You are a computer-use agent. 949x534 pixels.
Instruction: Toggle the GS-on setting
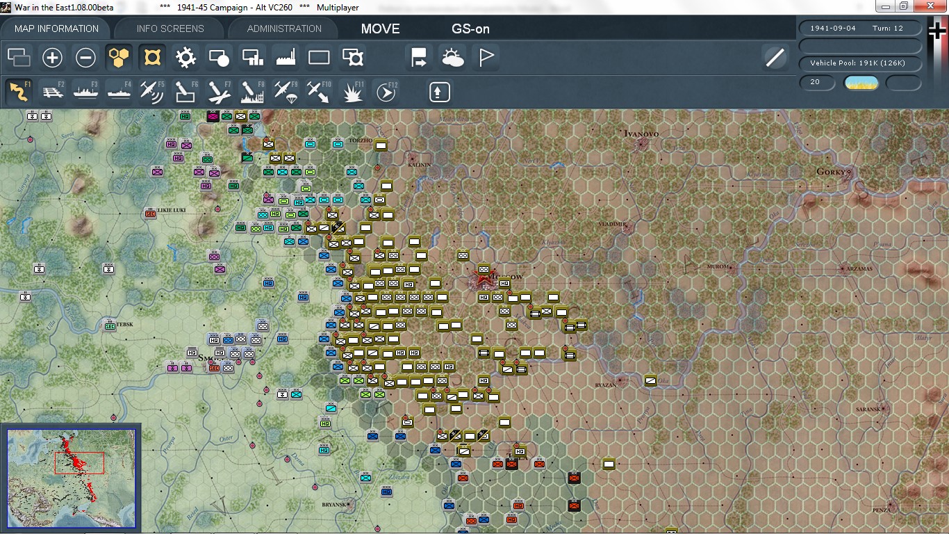pyautogui.click(x=471, y=29)
